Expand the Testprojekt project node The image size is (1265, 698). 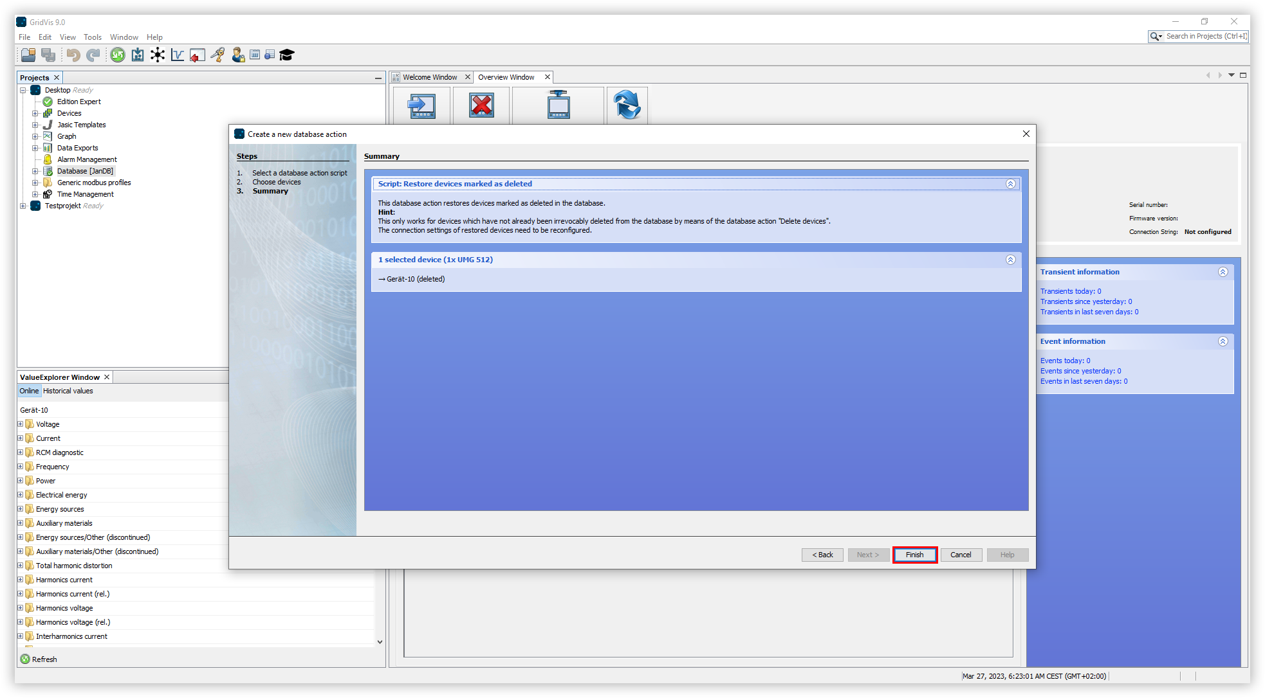pos(23,206)
